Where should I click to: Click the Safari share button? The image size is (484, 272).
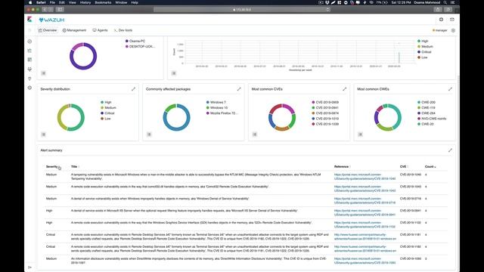(x=438, y=10)
